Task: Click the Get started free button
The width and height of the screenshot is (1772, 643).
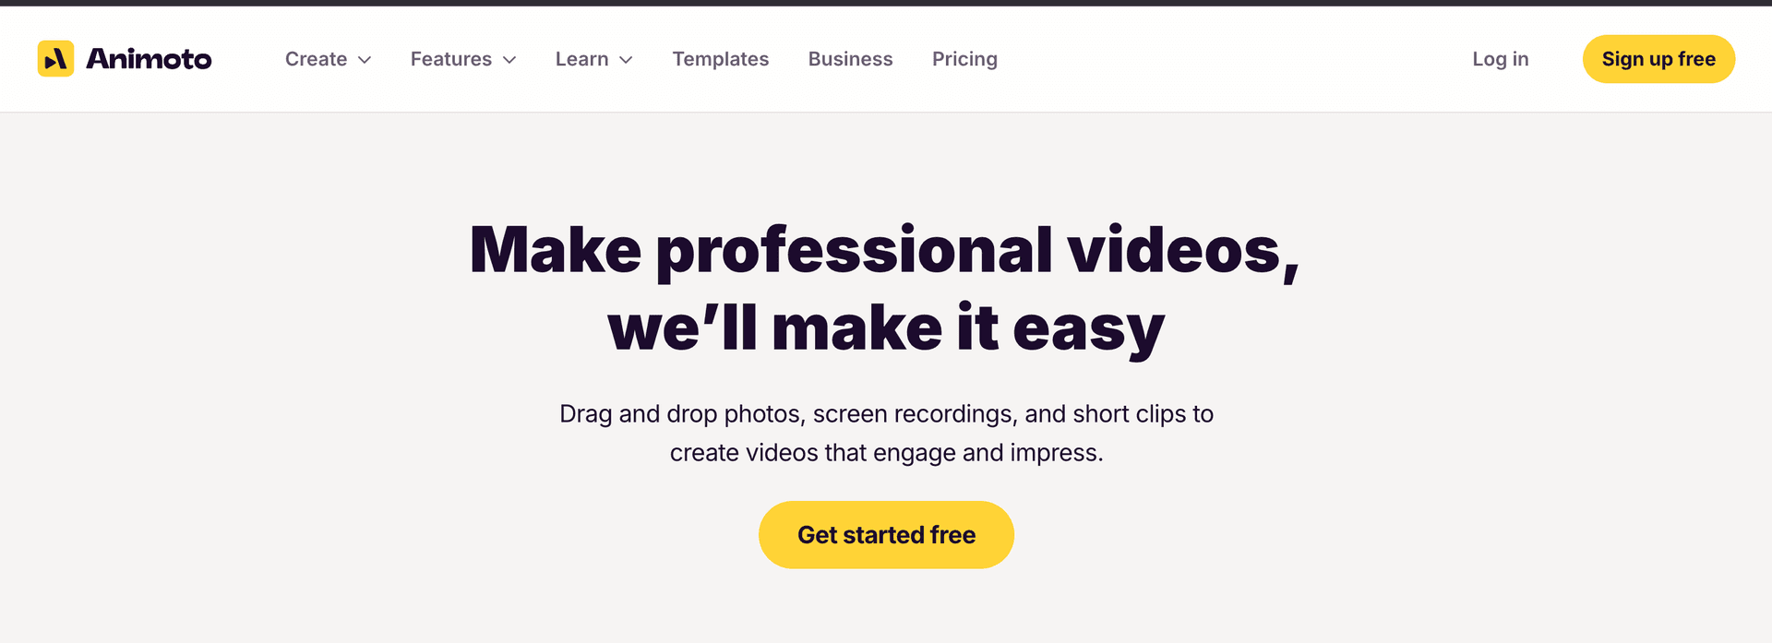Action: (886, 535)
